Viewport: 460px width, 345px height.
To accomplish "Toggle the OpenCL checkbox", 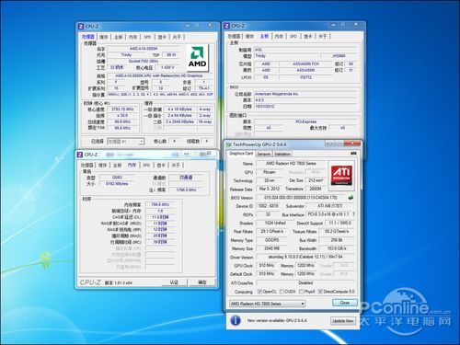I will click(x=260, y=292).
